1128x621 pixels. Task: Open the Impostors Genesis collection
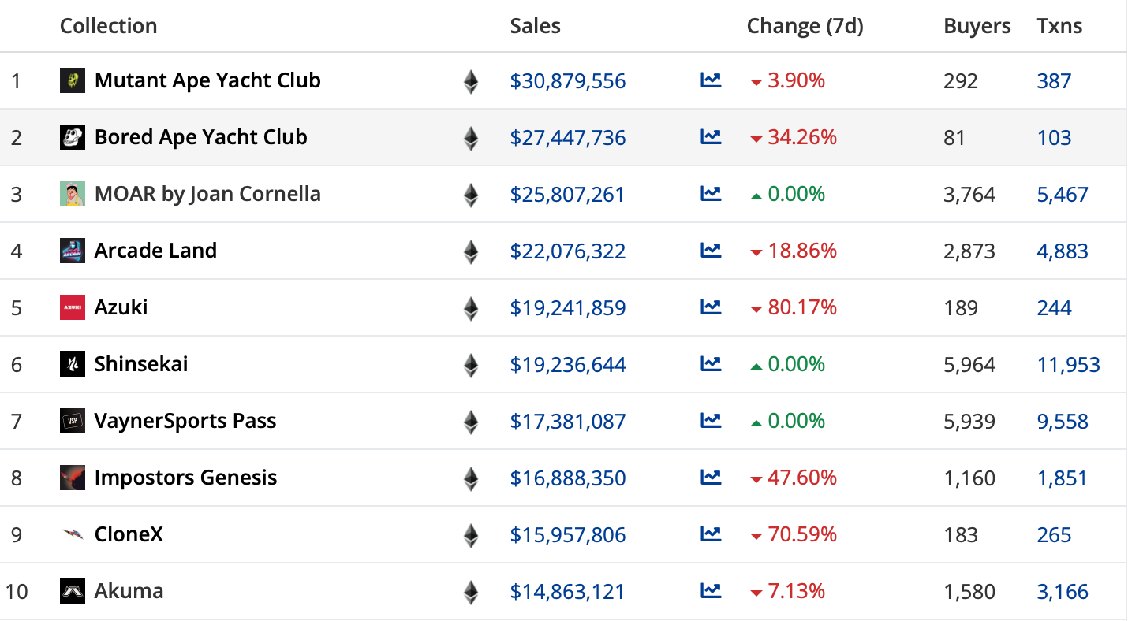pyautogui.click(x=186, y=478)
